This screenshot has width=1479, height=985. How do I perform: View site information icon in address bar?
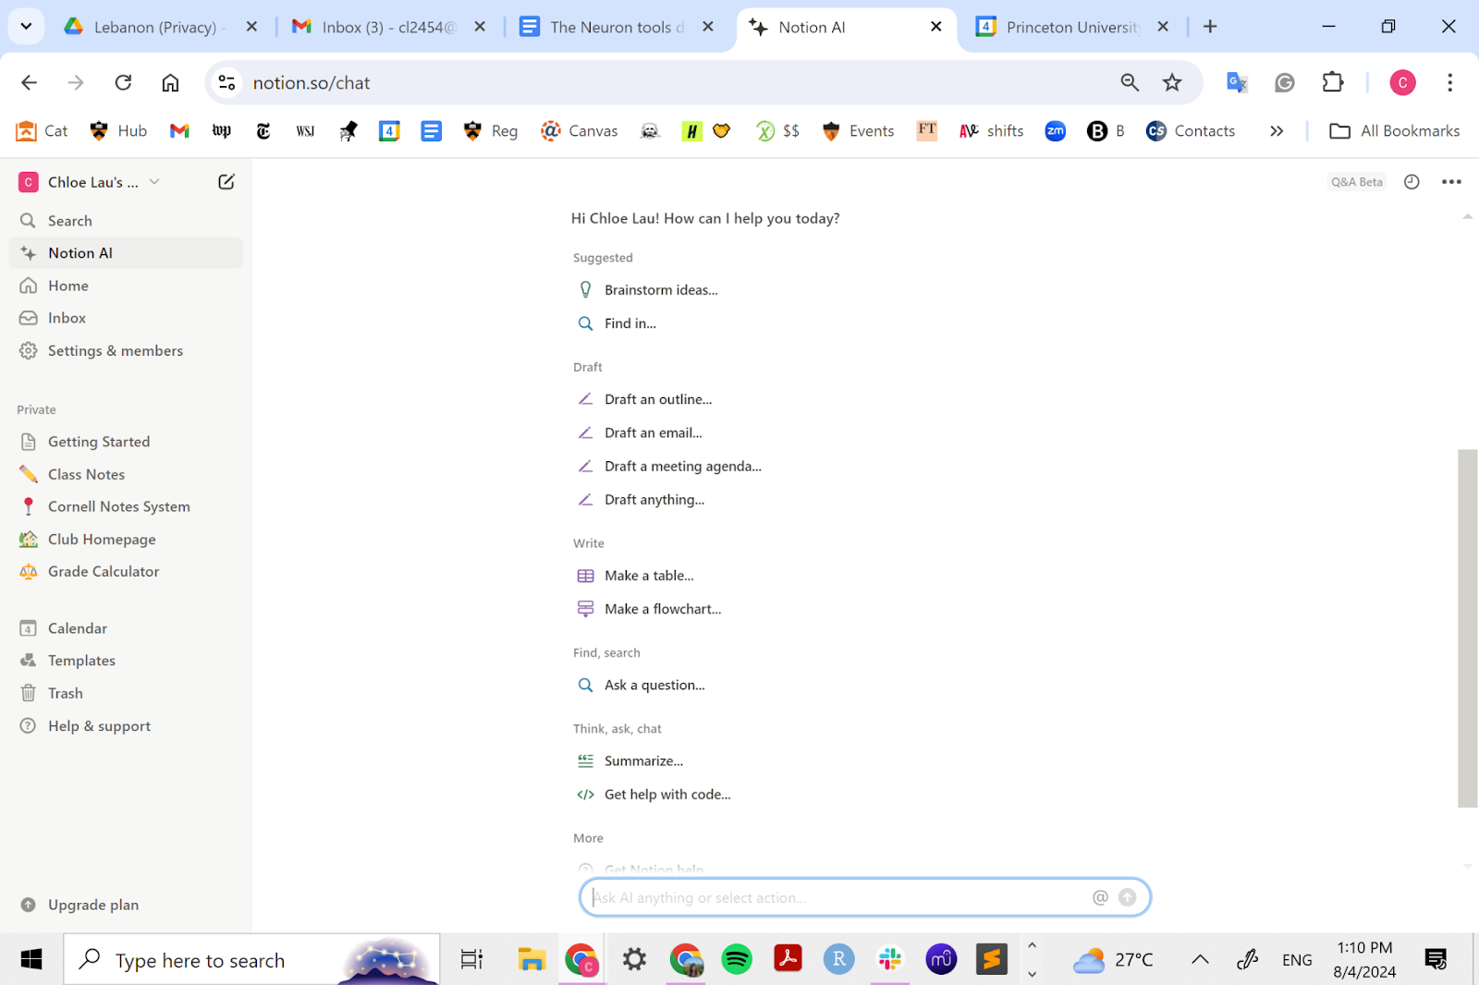226,82
